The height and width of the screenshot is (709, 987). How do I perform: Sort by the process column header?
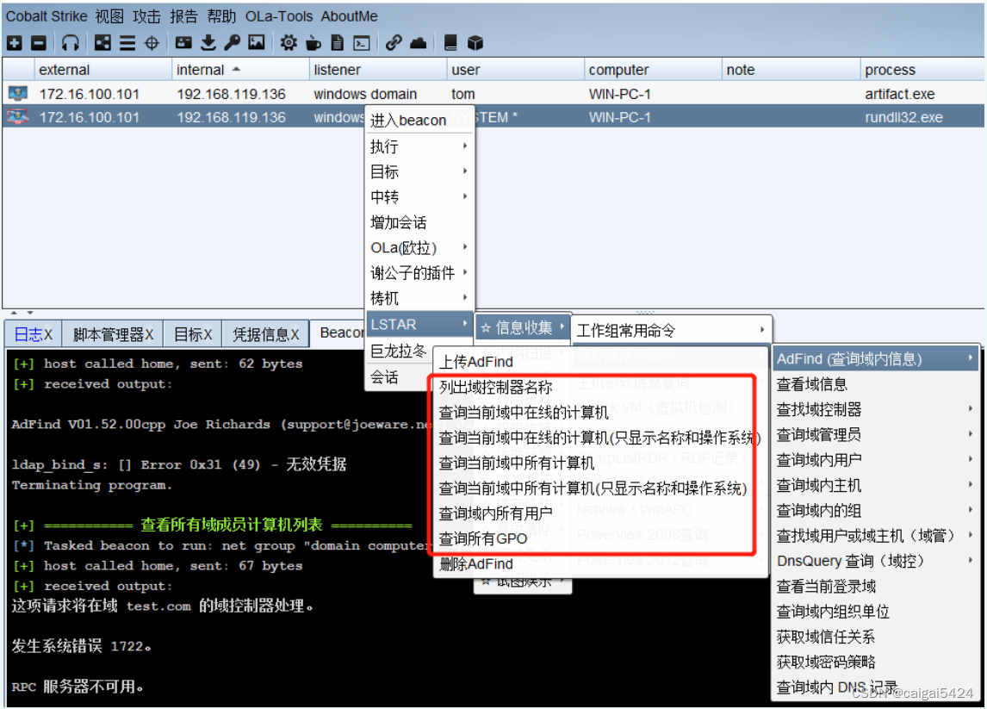pyautogui.click(x=922, y=69)
